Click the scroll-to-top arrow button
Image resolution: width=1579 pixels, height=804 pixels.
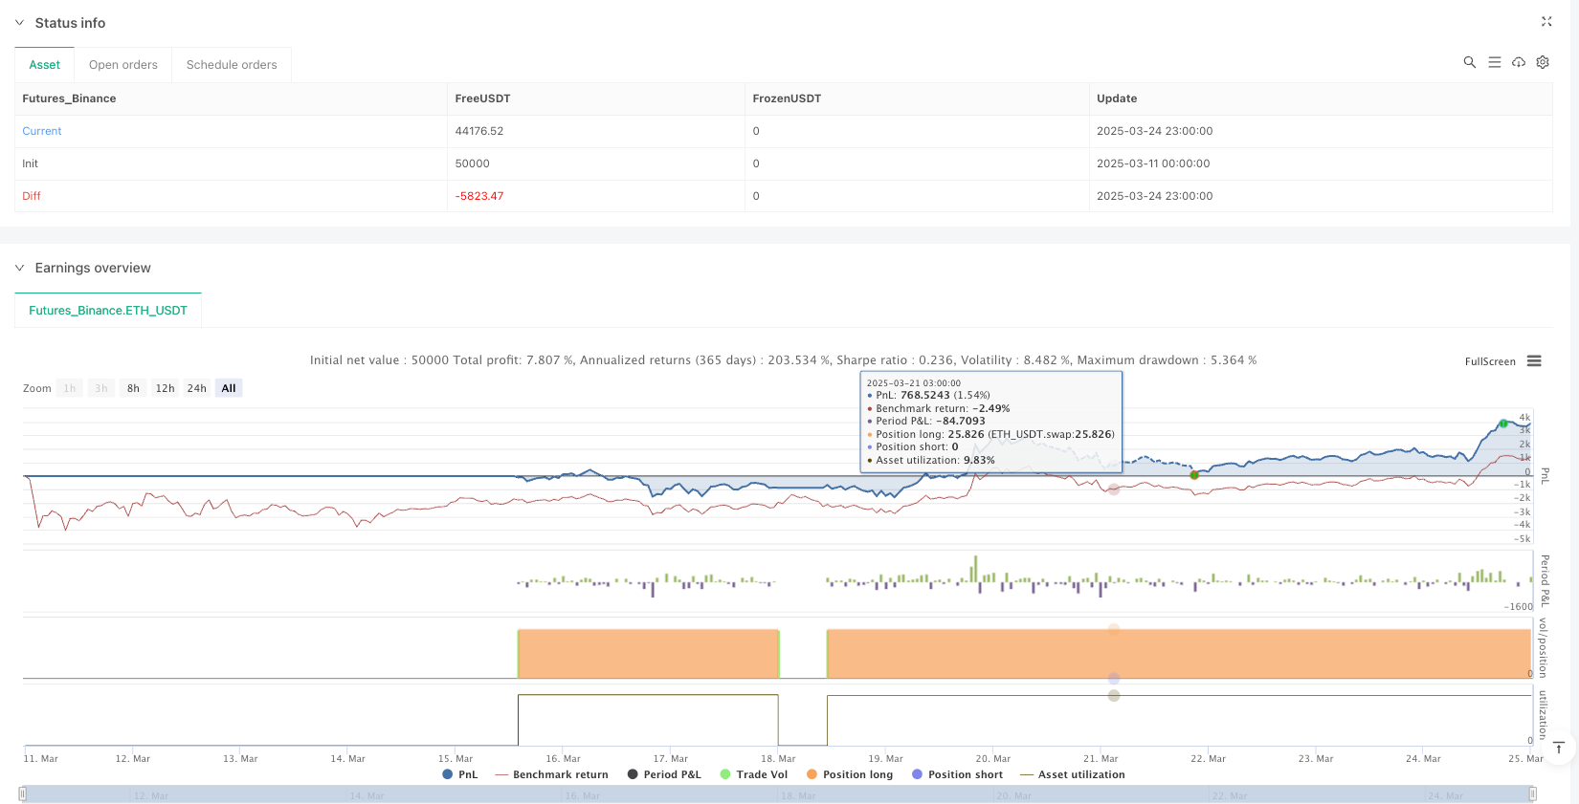(x=1558, y=748)
